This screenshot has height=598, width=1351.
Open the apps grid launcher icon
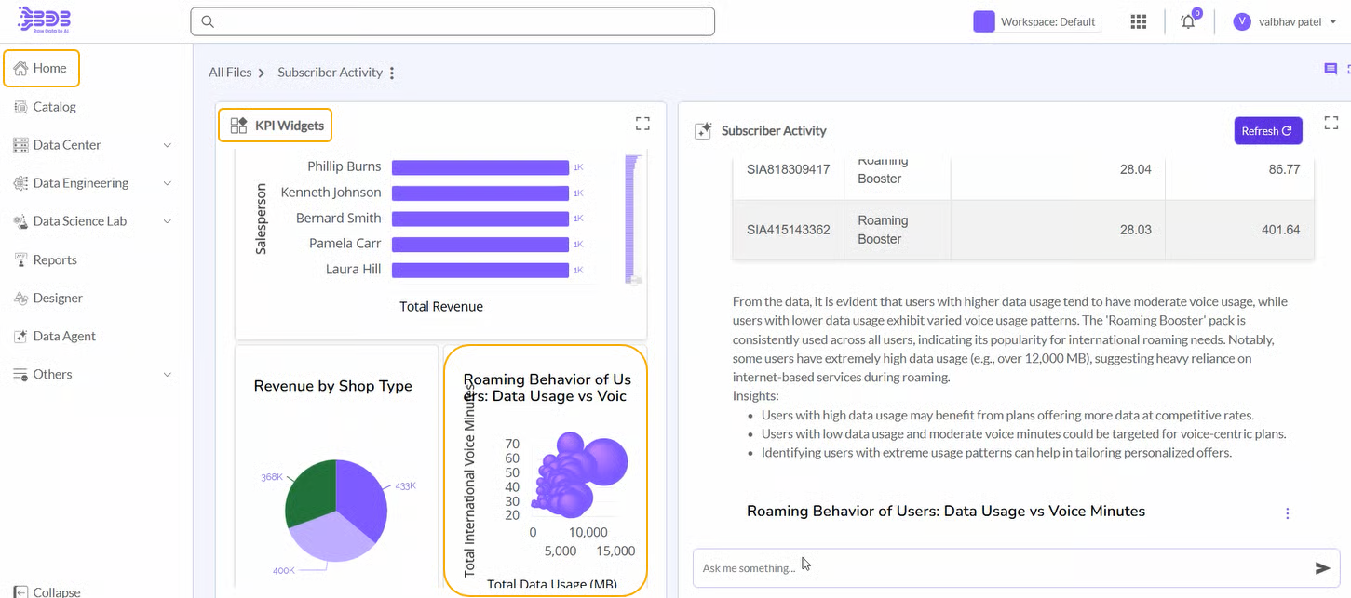coord(1138,21)
